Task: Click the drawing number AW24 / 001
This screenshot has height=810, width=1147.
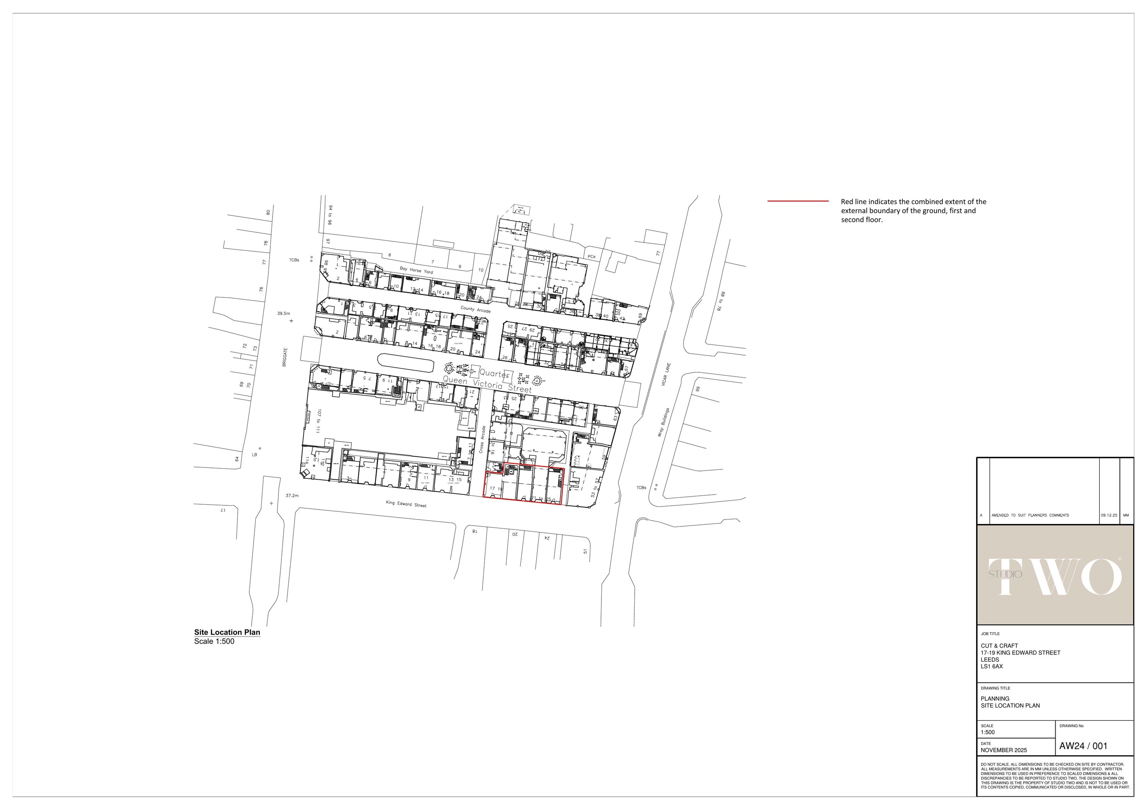Action: pyautogui.click(x=1083, y=746)
